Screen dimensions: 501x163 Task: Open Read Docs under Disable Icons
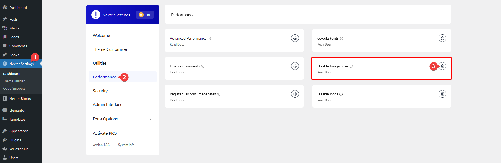point(324,100)
